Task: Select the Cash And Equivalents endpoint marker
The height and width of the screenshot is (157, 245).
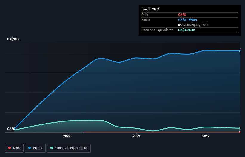Action: (240, 128)
